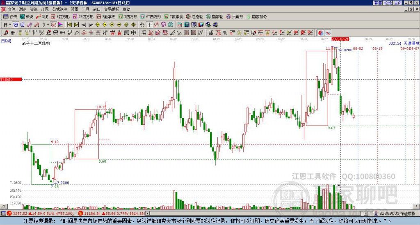Select the 11.0410 red price marker

point(11,79)
